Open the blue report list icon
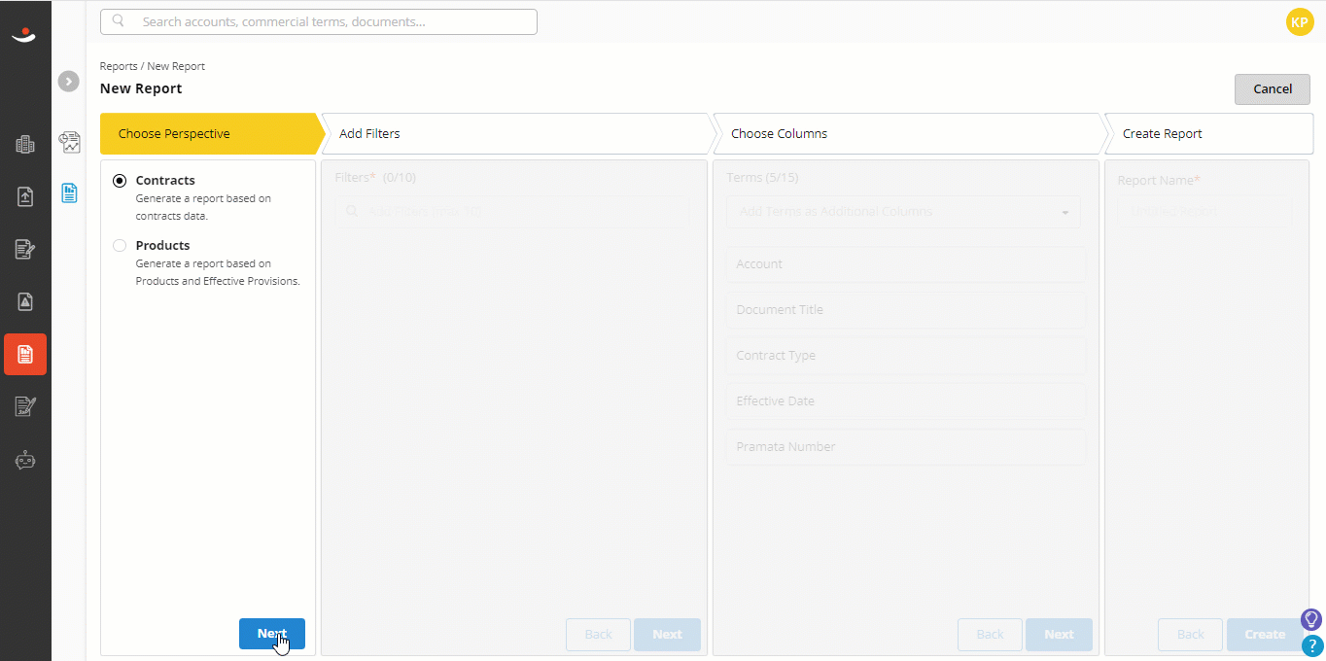The width and height of the screenshot is (1326, 661). click(x=69, y=193)
